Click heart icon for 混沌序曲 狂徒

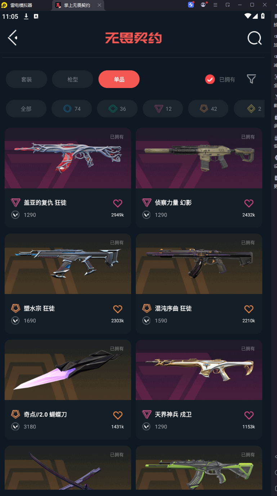(249, 309)
